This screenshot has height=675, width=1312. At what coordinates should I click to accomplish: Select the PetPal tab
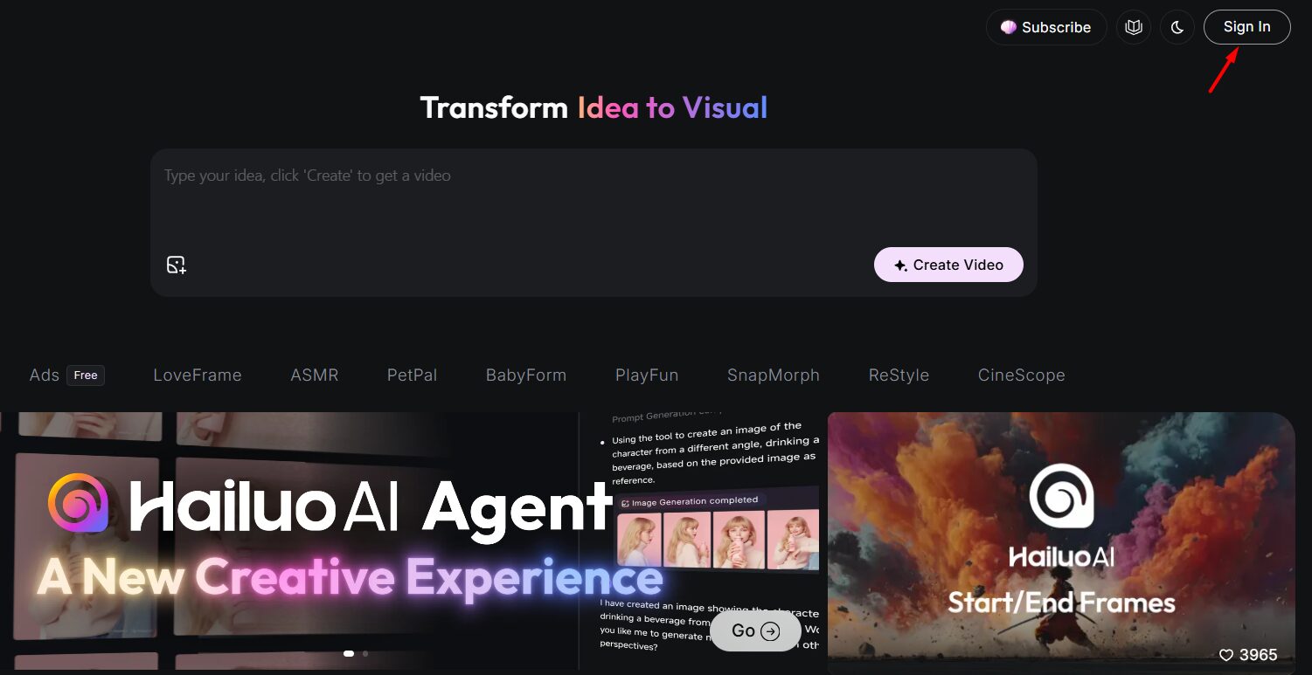point(412,375)
